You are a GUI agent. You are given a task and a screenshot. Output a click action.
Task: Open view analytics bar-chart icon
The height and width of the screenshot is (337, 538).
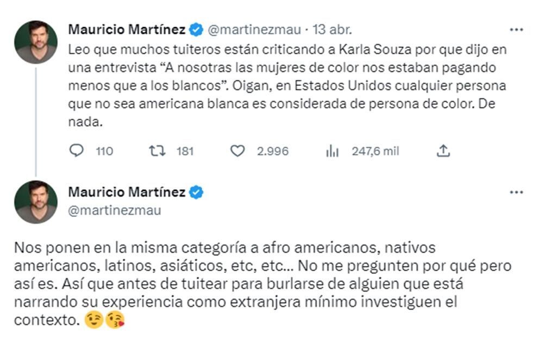point(332,151)
